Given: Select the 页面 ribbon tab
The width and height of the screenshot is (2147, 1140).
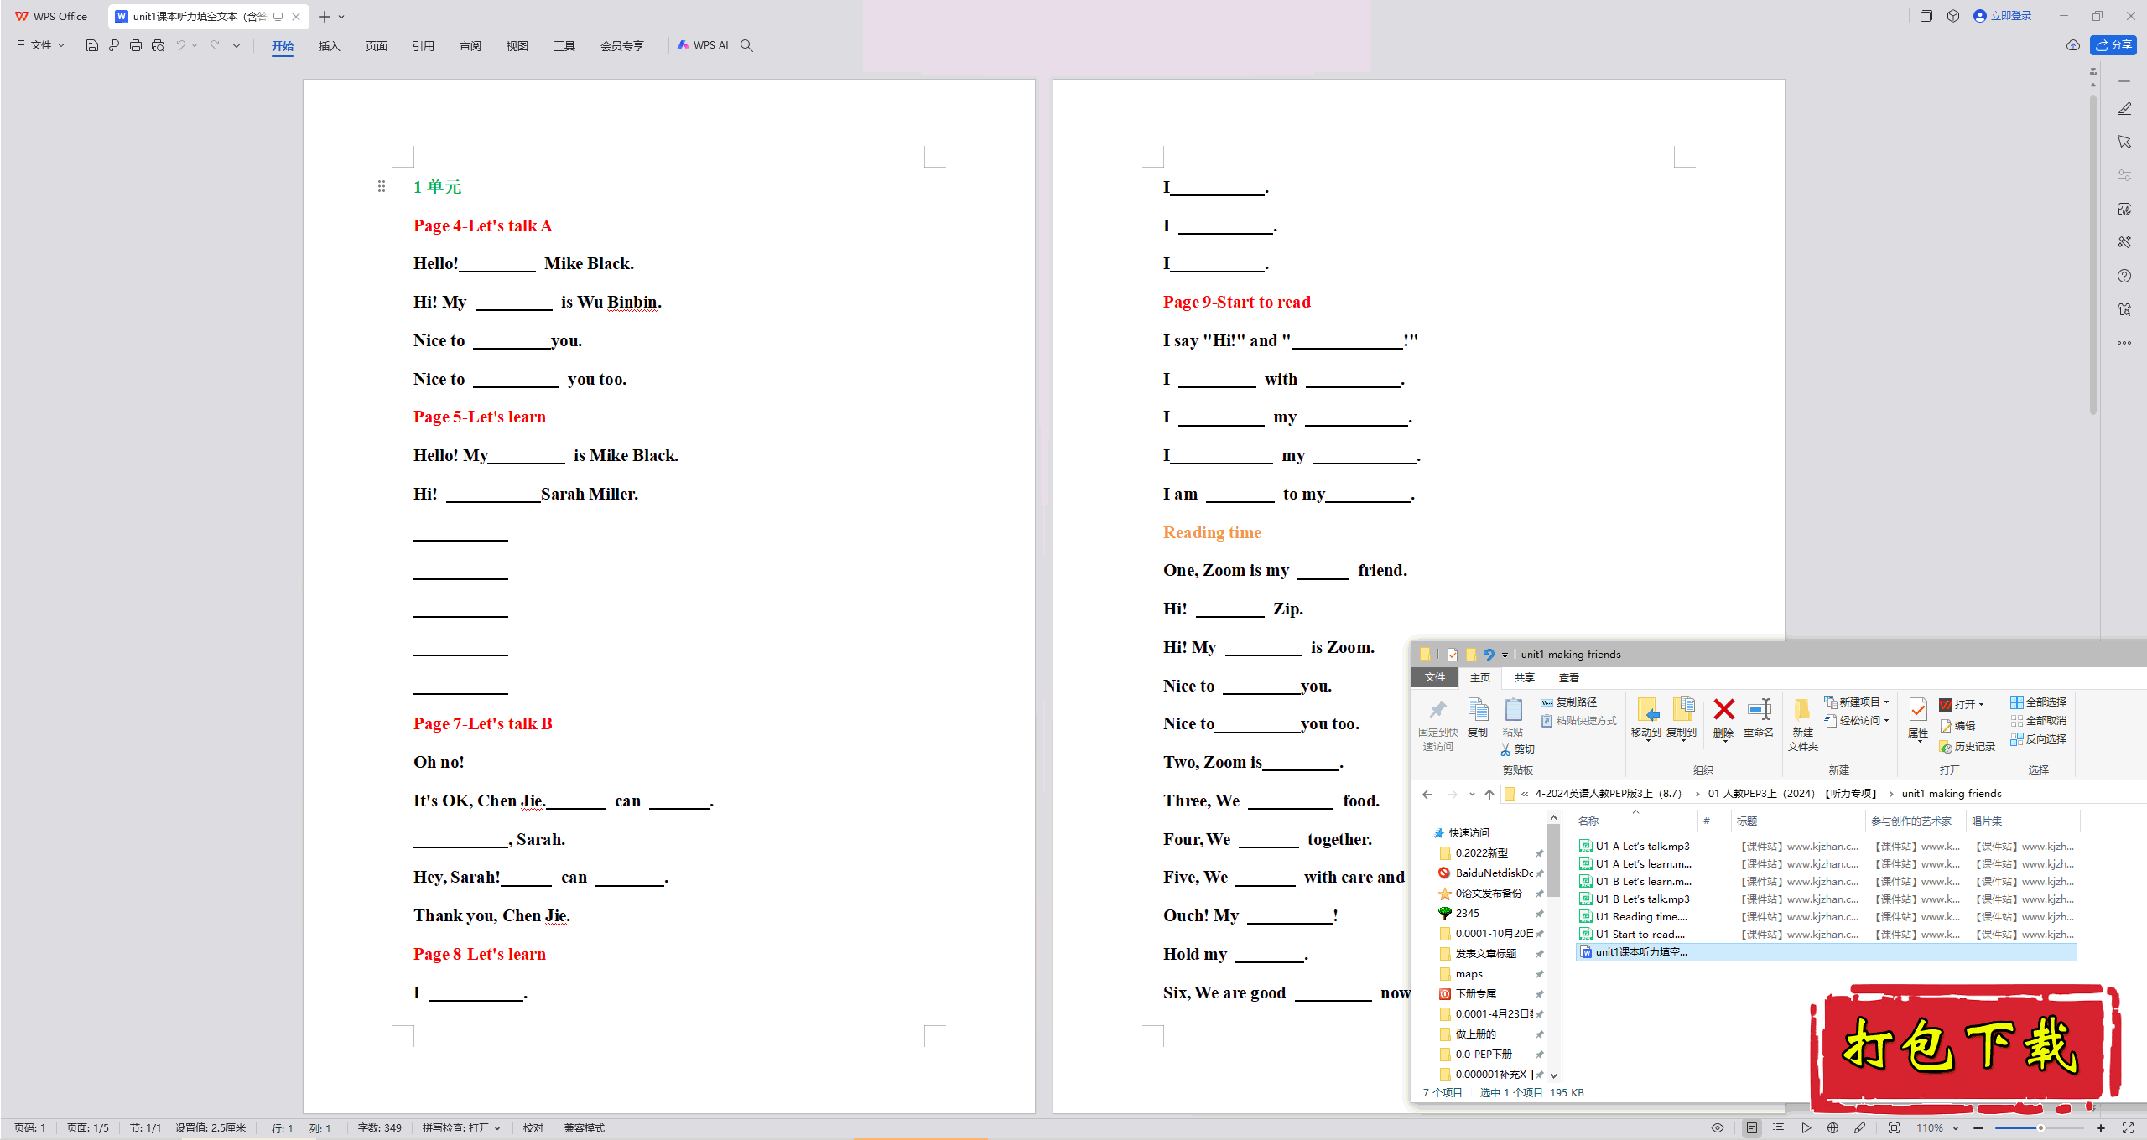Looking at the screenshot, I should click(x=376, y=46).
